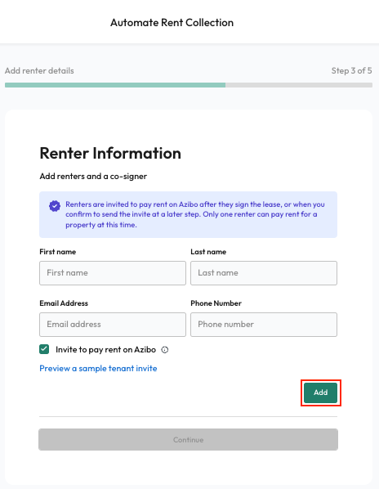Click the info icon beside Invite to pay rent
The width and height of the screenshot is (379, 489).
click(x=165, y=350)
